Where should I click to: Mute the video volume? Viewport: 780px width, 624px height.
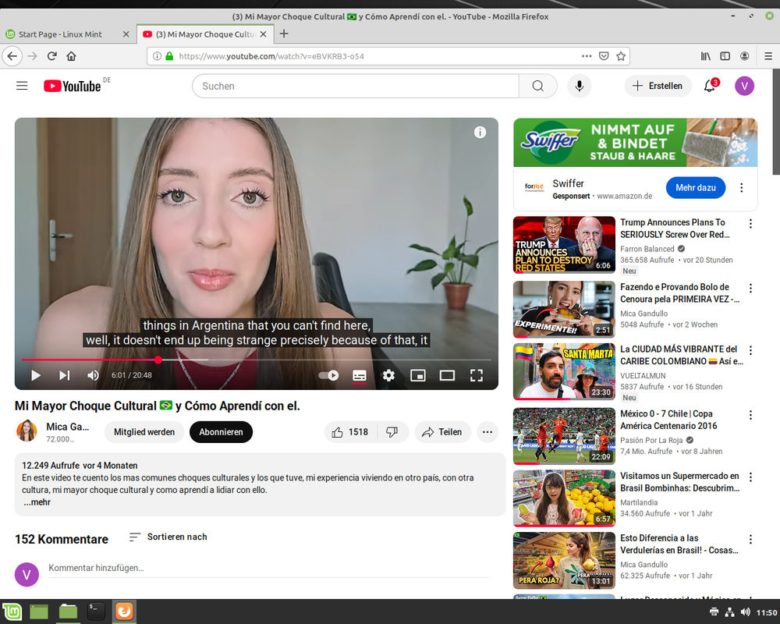click(x=93, y=375)
